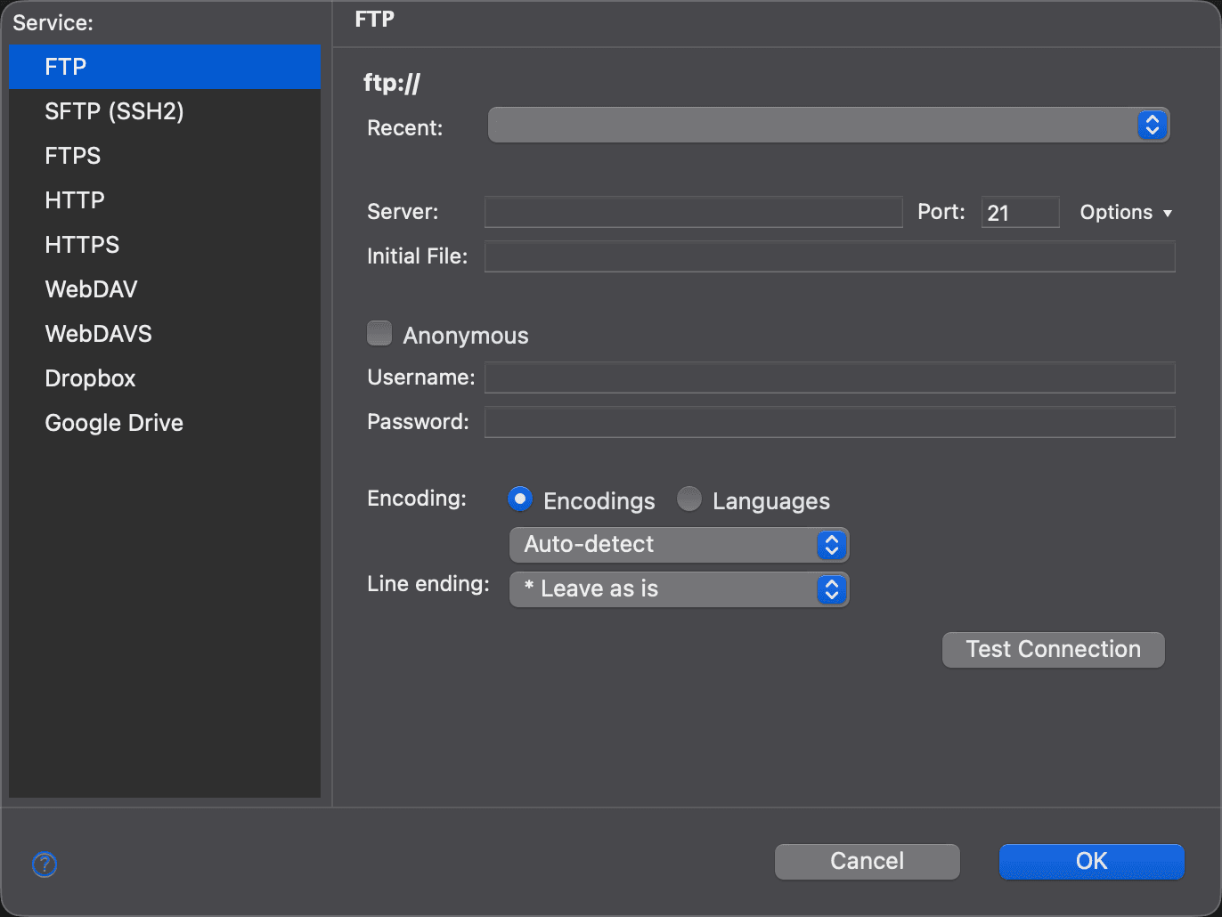Click into the Password field

830,422
